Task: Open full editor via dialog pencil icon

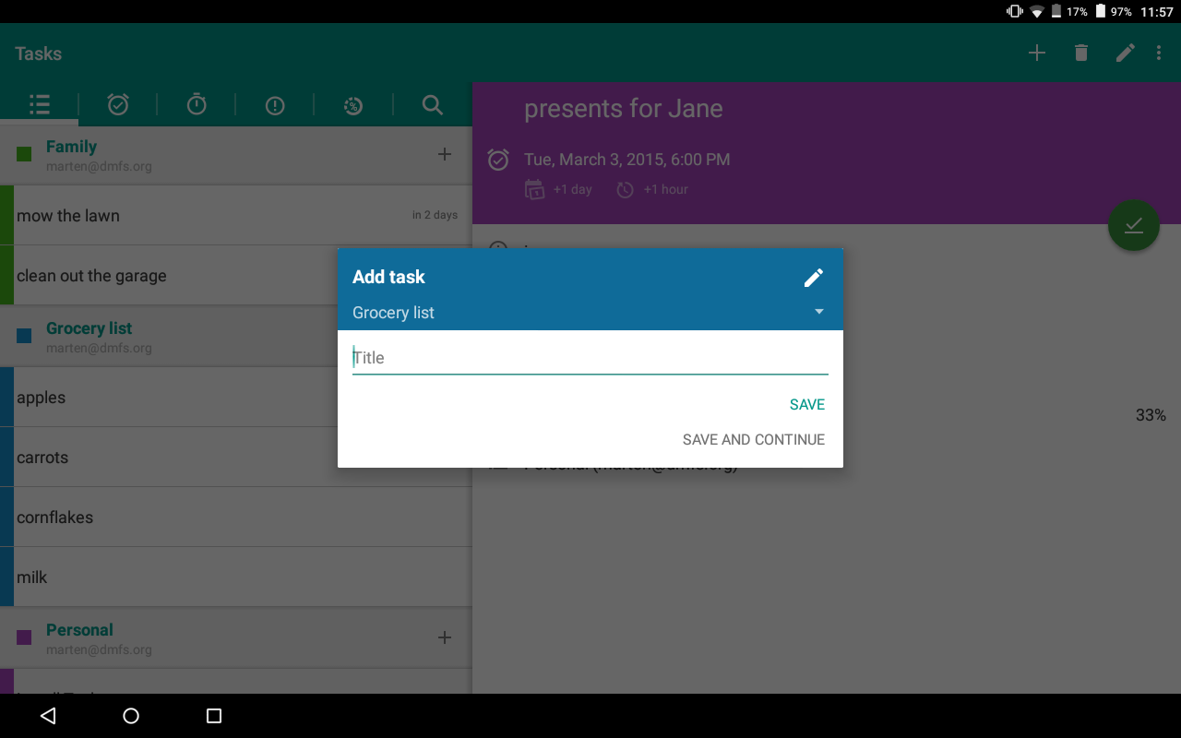Action: click(x=813, y=278)
